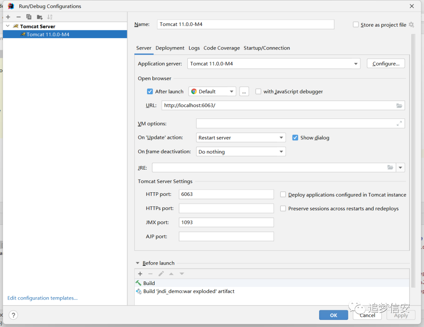Open the JRE dropdown arrow
Image resolution: width=424 pixels, height=327 pixels.
coord(400,168)
